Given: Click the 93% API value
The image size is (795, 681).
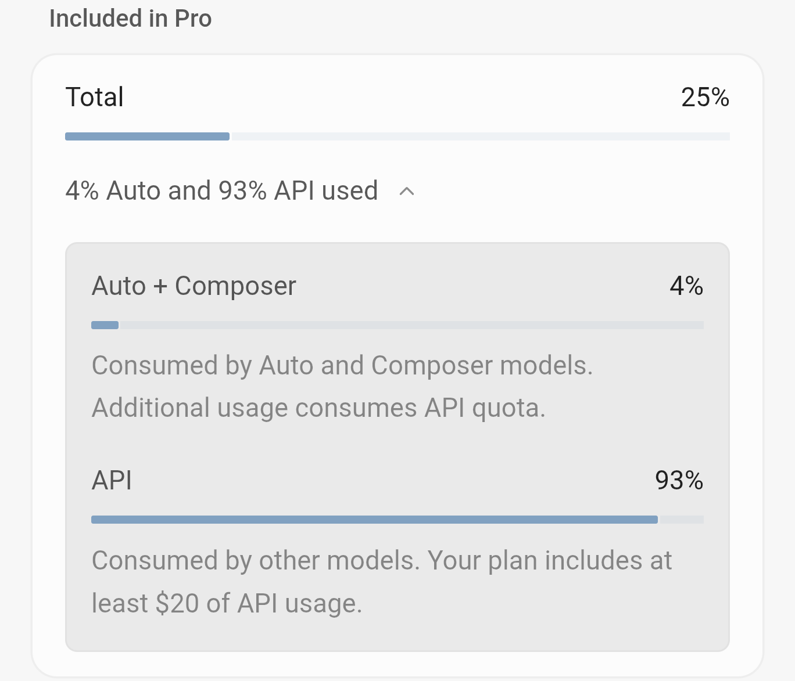Looking at the screenshot, I should [679, 481].
